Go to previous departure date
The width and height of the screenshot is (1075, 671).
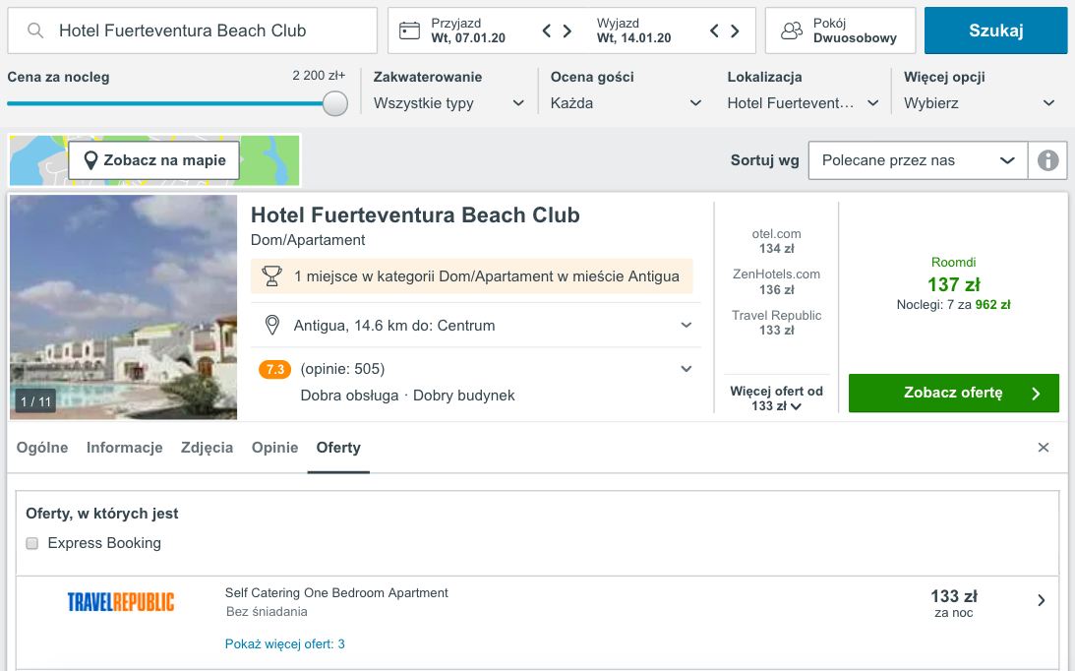[714, 30]
